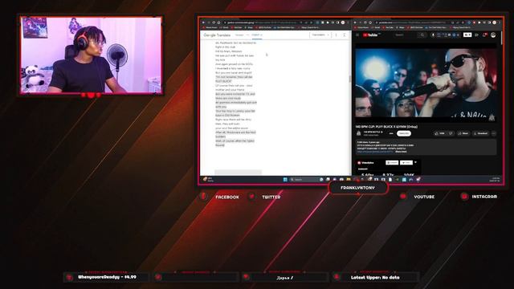Like the YouTube video
This screenshot has height=289, width=514.
440,133
